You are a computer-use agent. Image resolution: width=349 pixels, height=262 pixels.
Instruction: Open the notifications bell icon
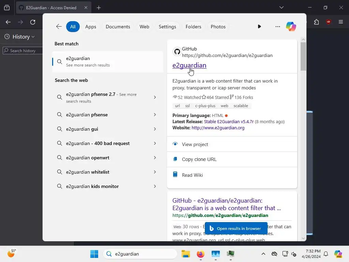tap(326, 254)
